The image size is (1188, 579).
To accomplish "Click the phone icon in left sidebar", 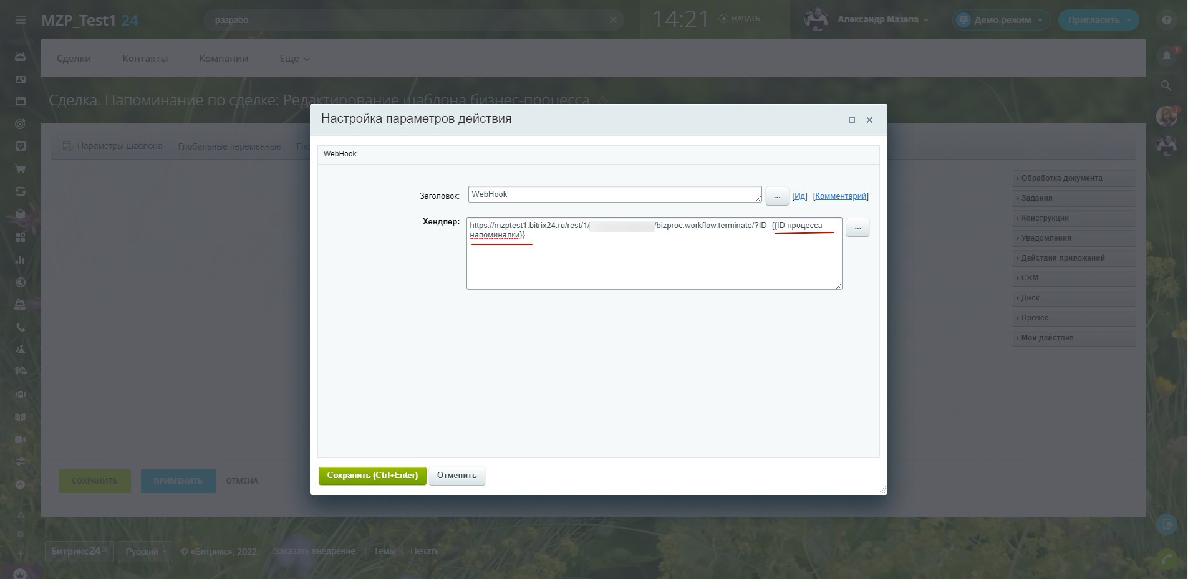I will [21, 327].
